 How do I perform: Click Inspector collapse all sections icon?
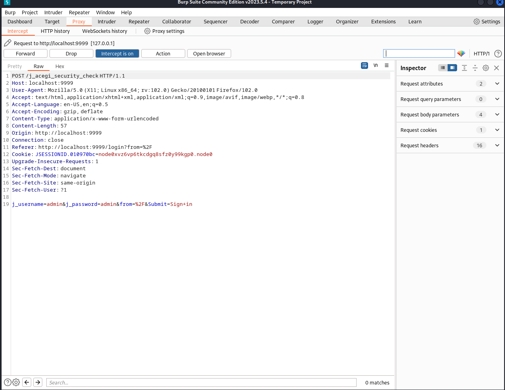point(475,68)
